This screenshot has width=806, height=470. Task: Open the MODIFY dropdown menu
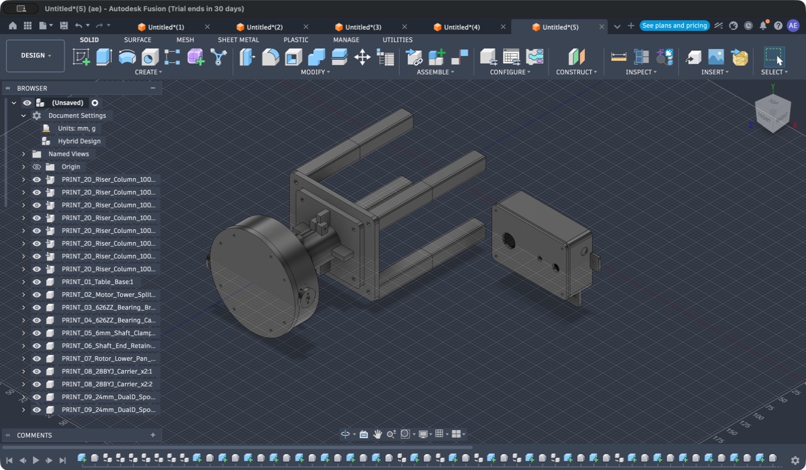[x=315, y=72]
